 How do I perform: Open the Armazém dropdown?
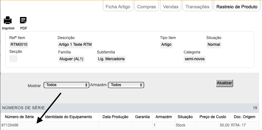tap(126, 85)
